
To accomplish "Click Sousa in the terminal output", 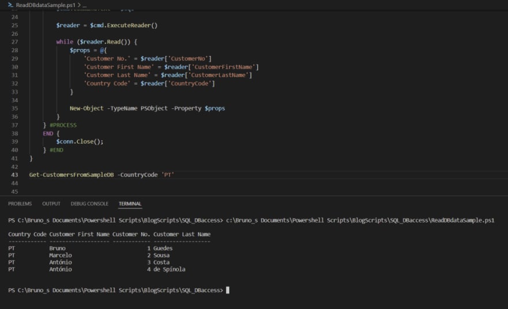I will tap(161, 255).
